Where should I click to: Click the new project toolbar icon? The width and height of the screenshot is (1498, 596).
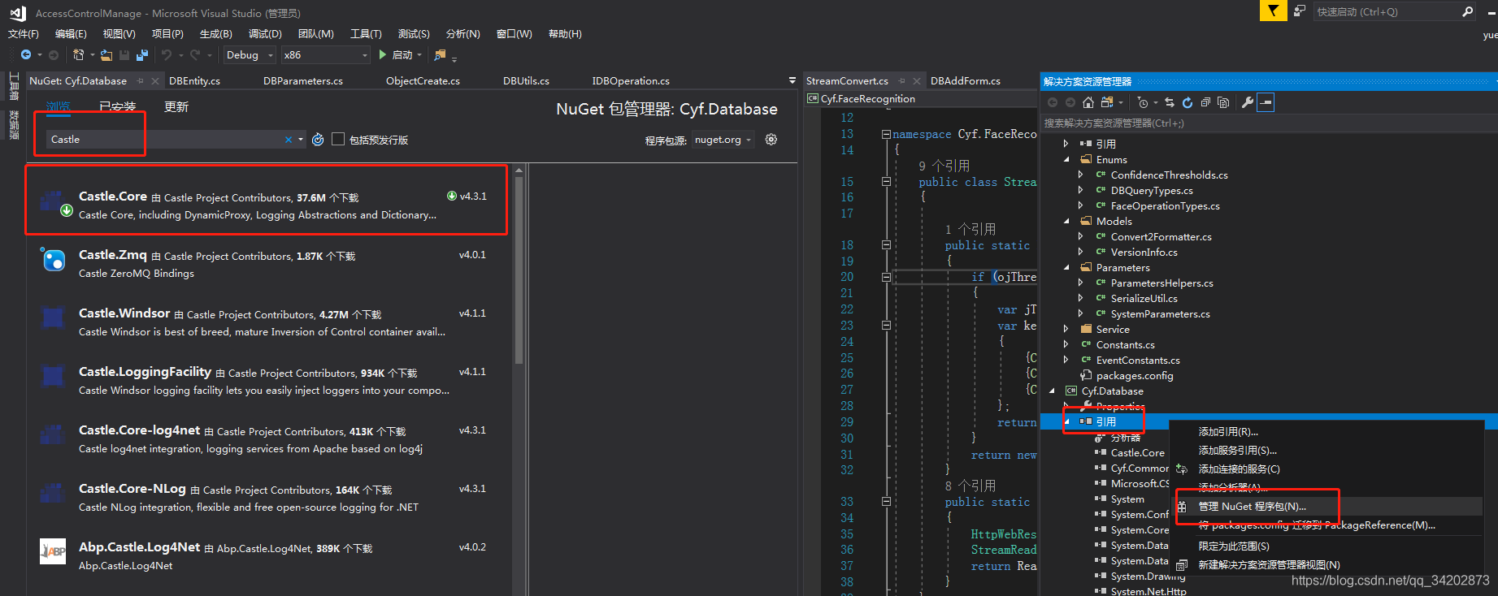[79, 54]
